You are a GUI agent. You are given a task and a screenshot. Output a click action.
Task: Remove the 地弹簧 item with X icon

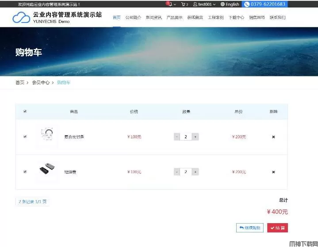pos(273,172)
